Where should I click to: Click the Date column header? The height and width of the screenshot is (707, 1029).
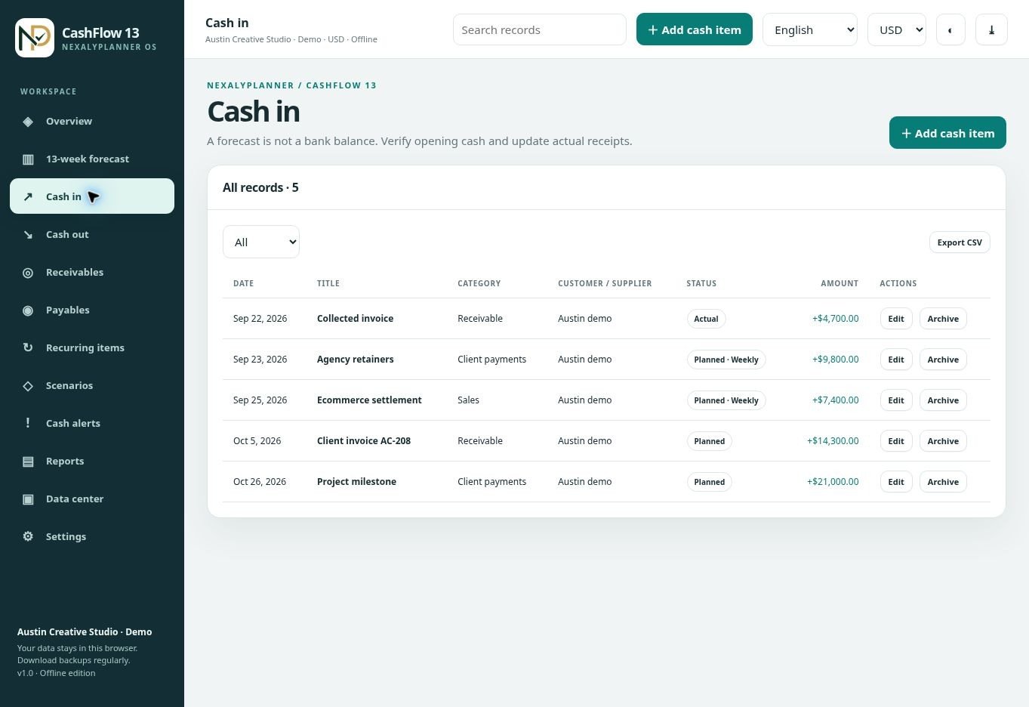coord(243,283)
